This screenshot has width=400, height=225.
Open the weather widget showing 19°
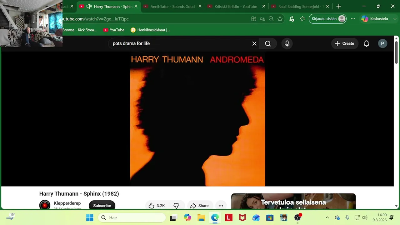point(10,217)
